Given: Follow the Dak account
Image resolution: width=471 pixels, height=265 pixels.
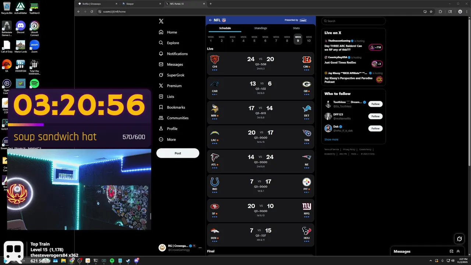Looking at the screenshot, I should coord(375,128).
